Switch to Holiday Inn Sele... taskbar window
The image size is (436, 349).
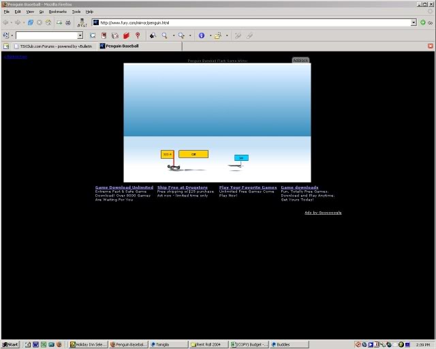click(88, 344)
